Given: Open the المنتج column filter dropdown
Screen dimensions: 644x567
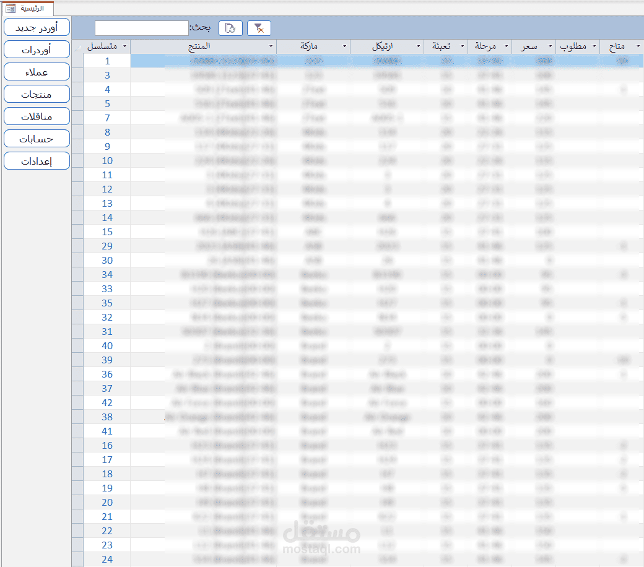Looking at the screenshot, I should [x=271, y=46].
